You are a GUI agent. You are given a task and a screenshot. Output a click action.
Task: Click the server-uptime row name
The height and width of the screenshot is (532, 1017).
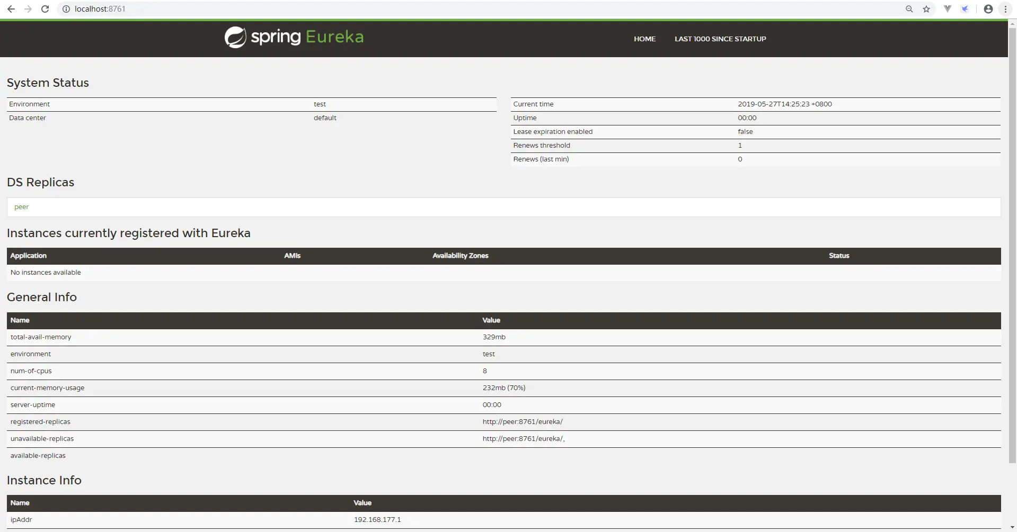[33, 405]
